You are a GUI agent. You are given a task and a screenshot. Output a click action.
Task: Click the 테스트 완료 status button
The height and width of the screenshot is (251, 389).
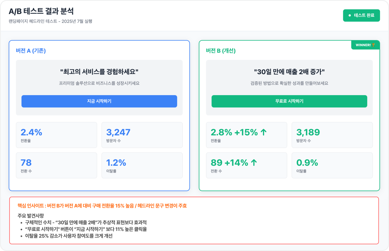click(361, 15)
